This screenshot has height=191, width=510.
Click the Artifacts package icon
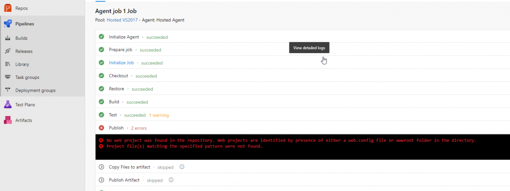pyautogui.click(x=8, y=120)
